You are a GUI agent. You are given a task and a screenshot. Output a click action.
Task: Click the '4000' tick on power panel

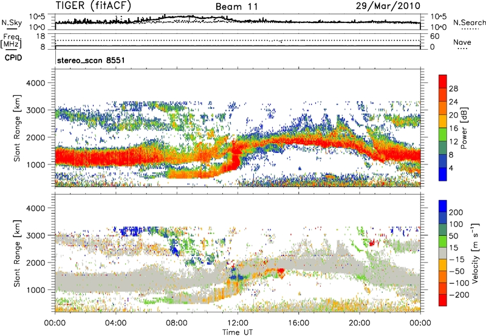pyautogui.click(x=35, y=83)
